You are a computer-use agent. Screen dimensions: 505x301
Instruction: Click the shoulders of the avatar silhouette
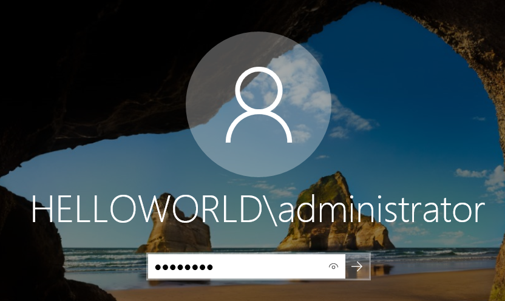pyautogui.click(x=258, y=130)
